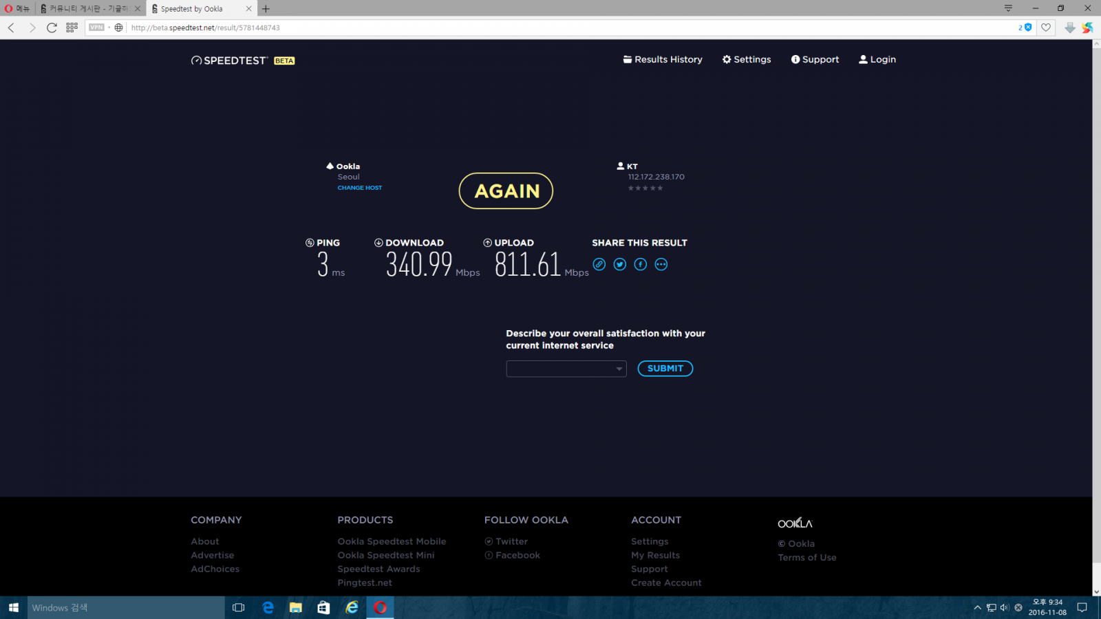1101x619 pixels.
Task: Click the CHANGE HOST link
Action: point(359,188)
